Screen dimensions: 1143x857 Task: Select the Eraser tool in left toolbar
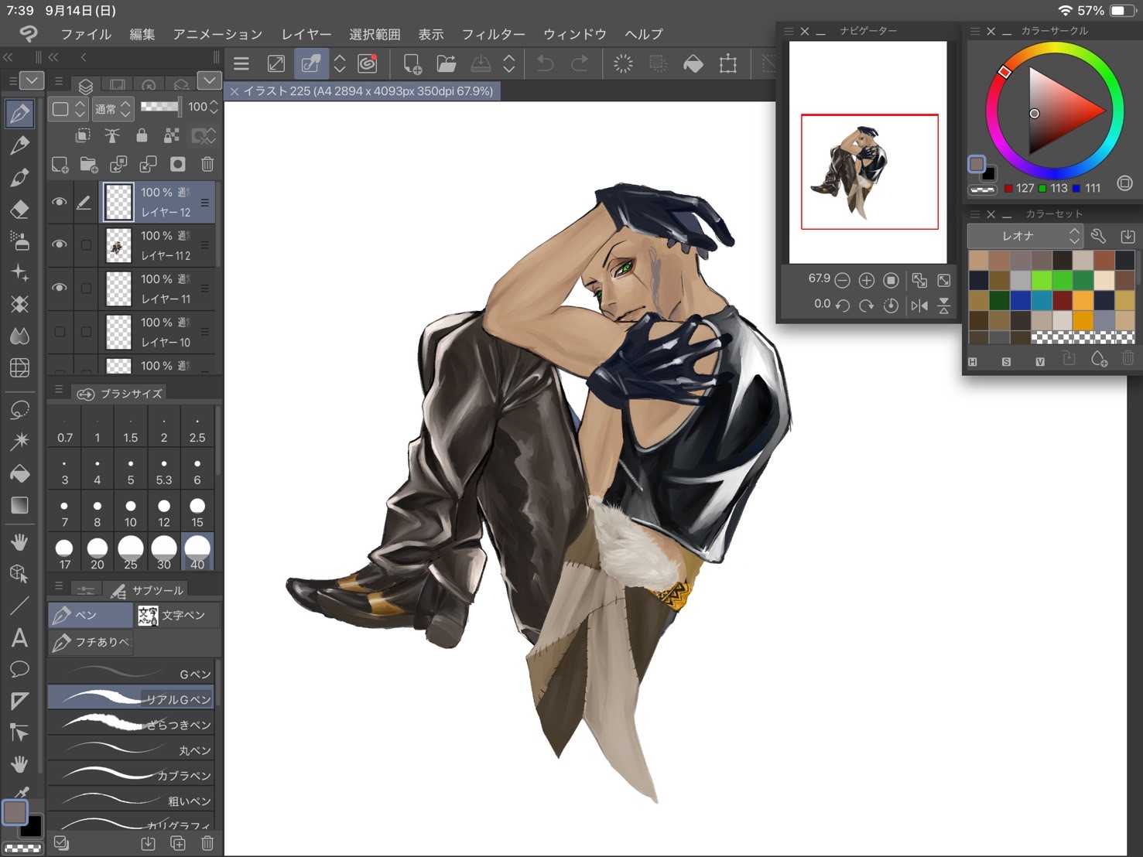pyautogui.click(x=20, y=210)
